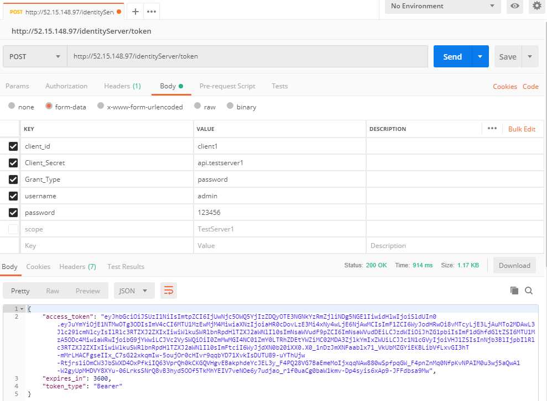
Task: Switch to the Authorization tab
Action: point(66,86)
